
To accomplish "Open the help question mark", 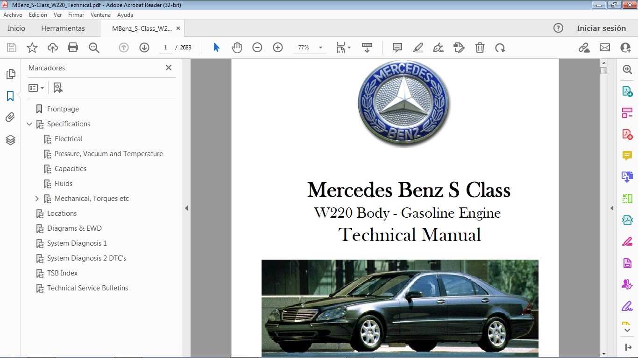I will 558,28.
